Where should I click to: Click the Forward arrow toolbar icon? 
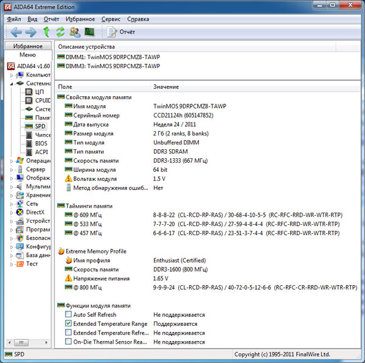pos(31,32)
